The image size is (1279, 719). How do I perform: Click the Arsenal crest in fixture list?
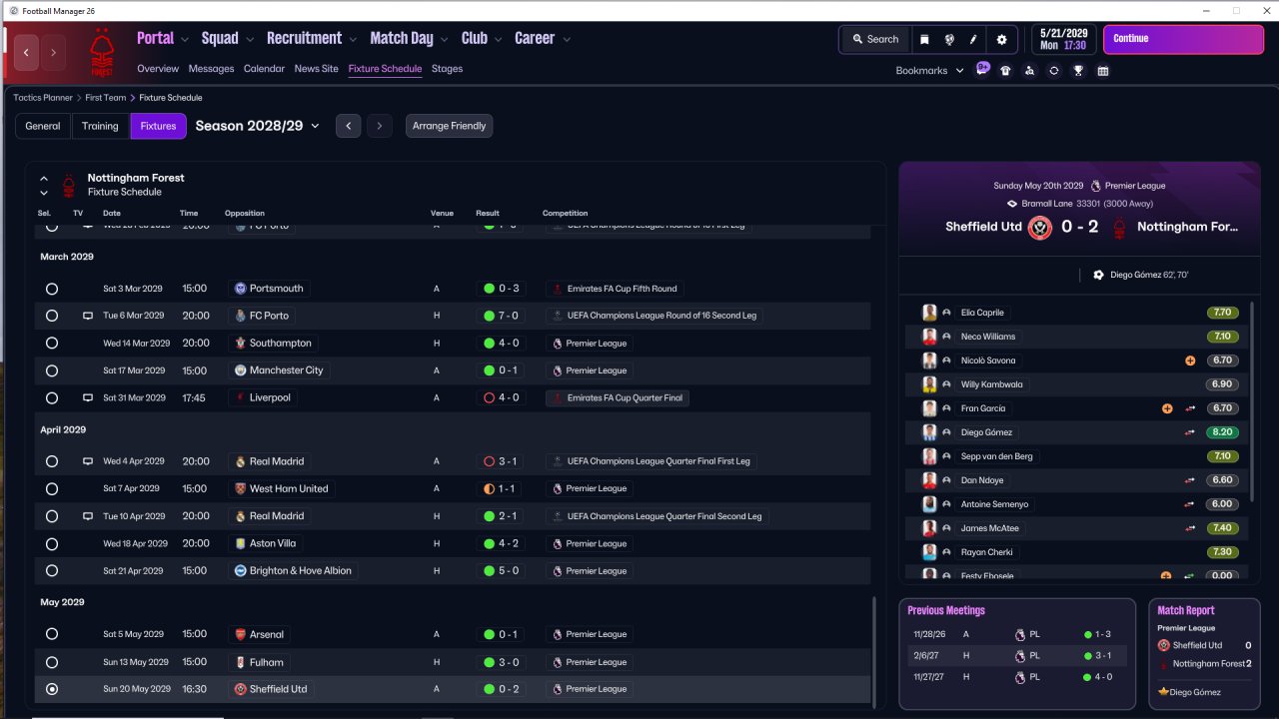240,634
